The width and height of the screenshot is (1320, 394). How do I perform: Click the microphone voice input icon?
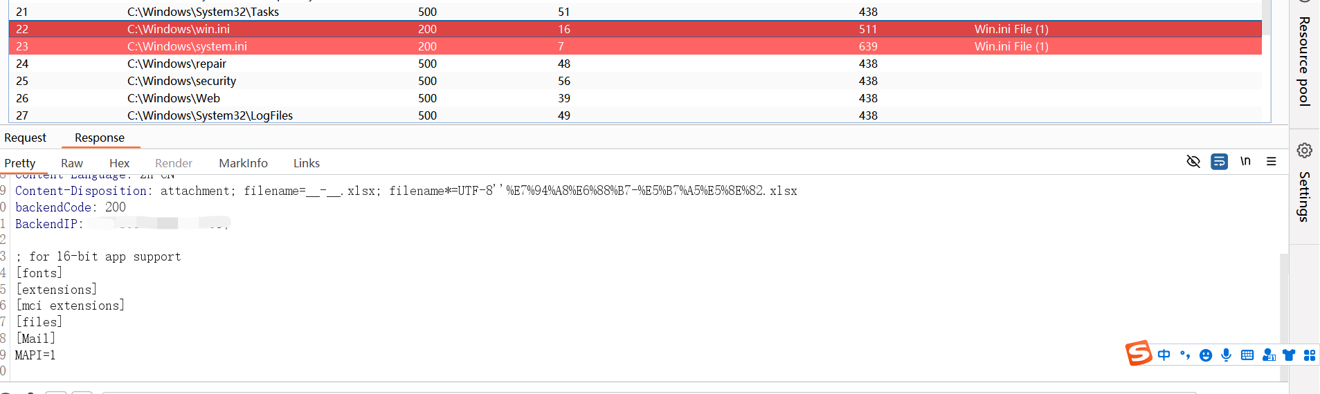tap(1227, 355)
